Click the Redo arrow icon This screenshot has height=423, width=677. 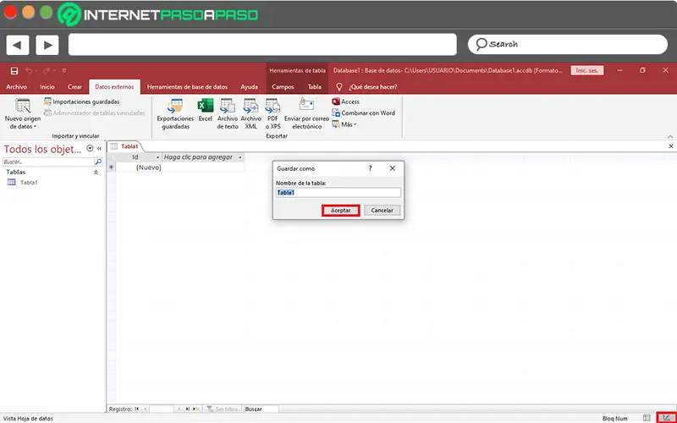tap(47, 71)
